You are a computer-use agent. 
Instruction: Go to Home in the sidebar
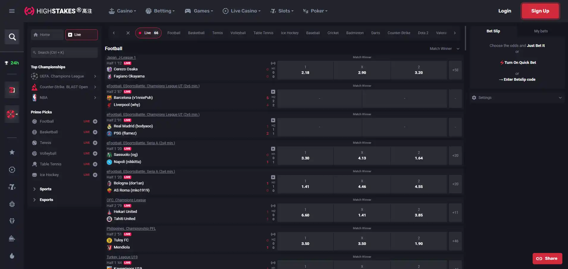click(47, 35)
